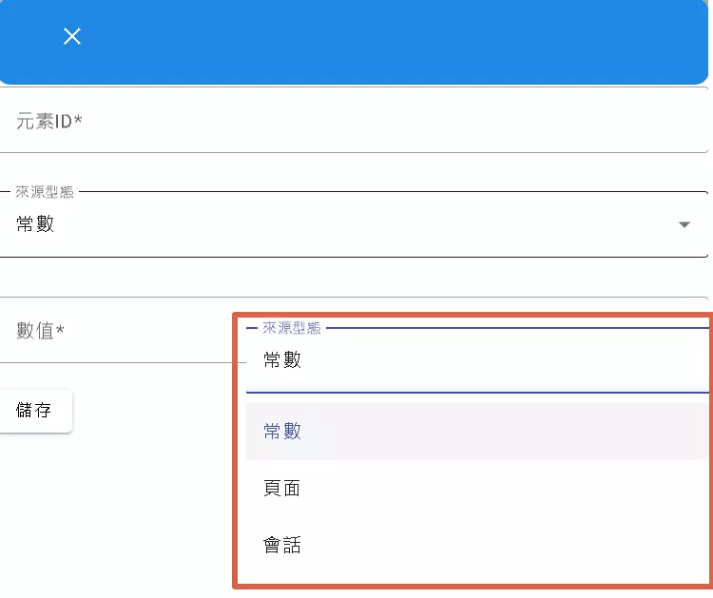Click the gray dropdown arrow caret
The width and height of the screenshot is (713, 598).
[684, 225]
